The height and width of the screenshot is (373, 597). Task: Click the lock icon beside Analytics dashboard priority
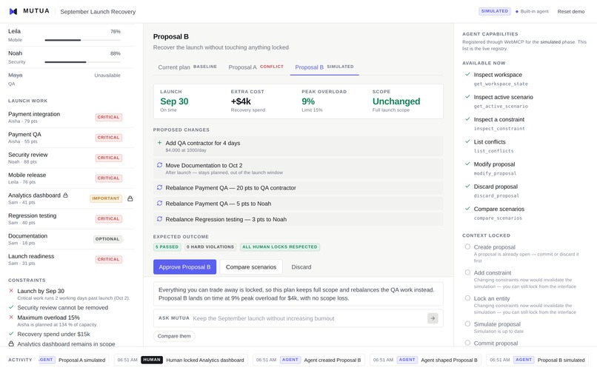point(130,198)
